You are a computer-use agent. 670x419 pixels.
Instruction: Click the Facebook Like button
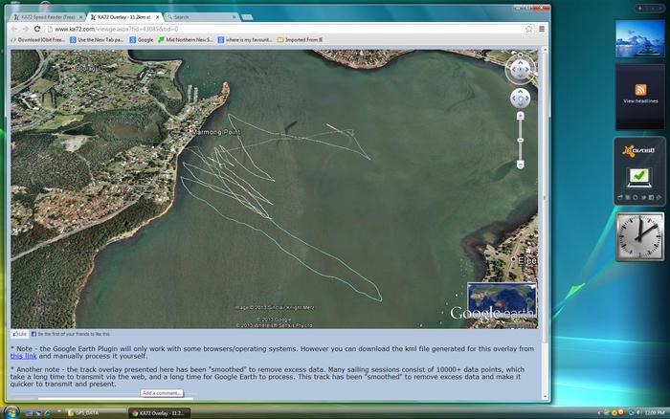19,334
